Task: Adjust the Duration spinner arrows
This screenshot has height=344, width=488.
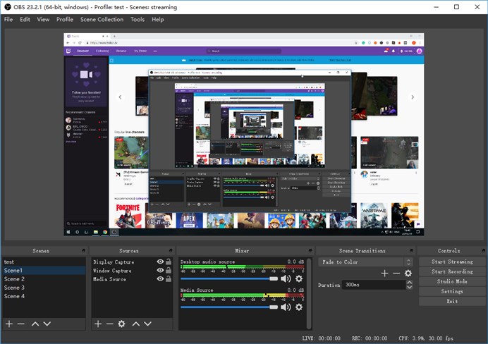Action: (x=409, y=285)
